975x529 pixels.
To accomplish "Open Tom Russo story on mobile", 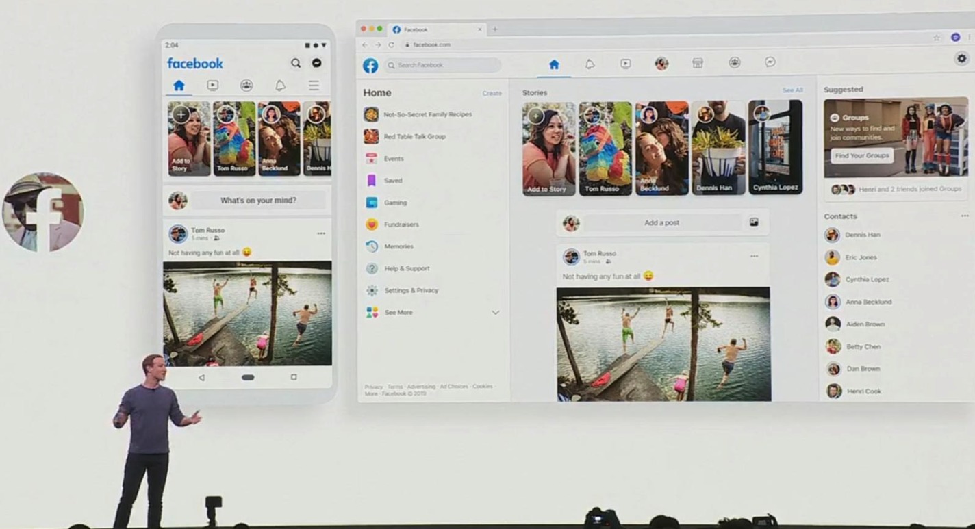I will (234, 139).
